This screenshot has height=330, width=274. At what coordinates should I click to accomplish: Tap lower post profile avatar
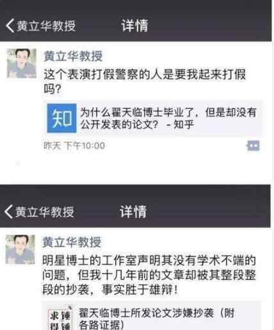click(20, 249)
